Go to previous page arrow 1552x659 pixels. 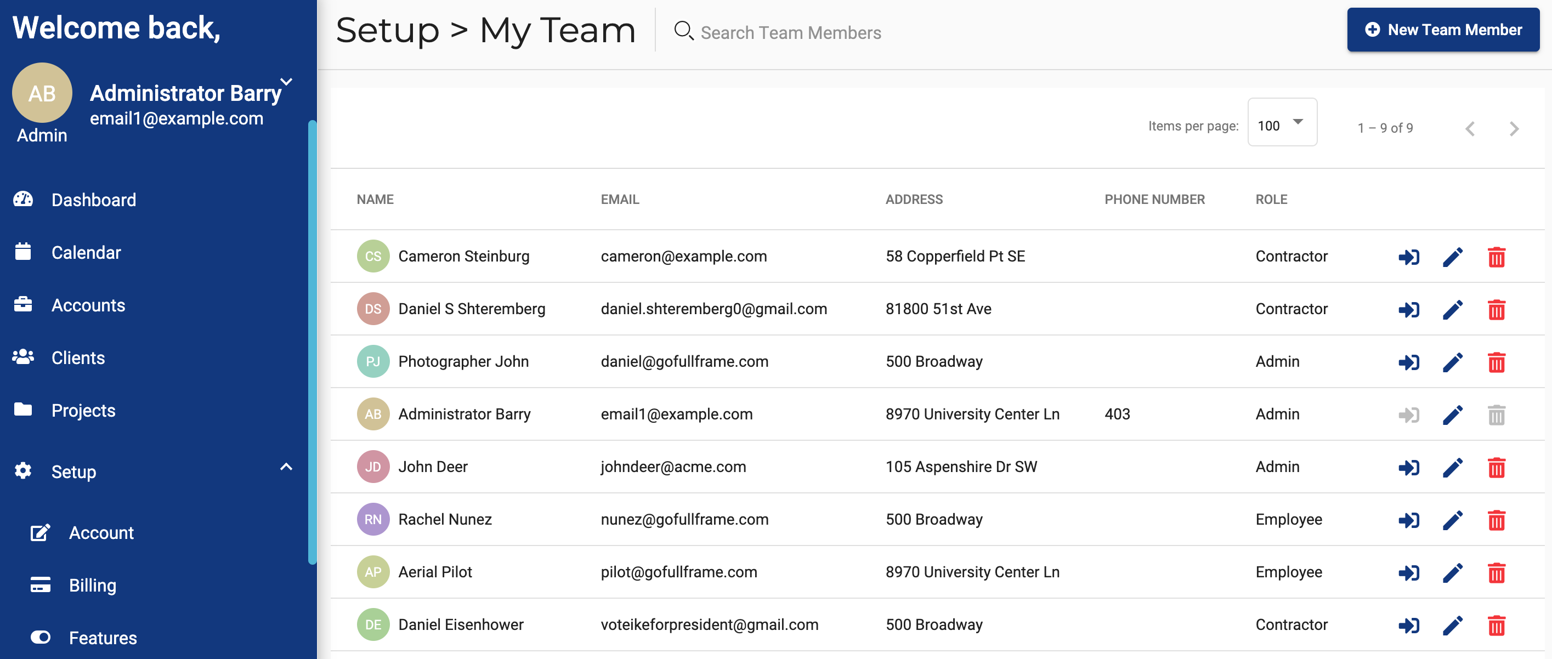click(x=1470, y=128)
